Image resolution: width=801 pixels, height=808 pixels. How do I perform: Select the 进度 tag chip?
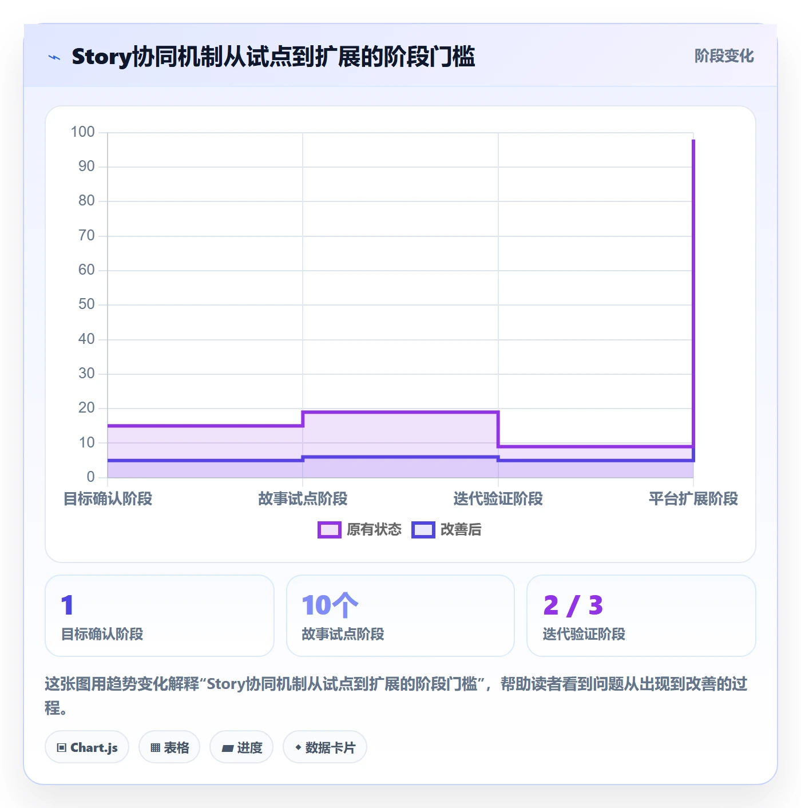241,747
